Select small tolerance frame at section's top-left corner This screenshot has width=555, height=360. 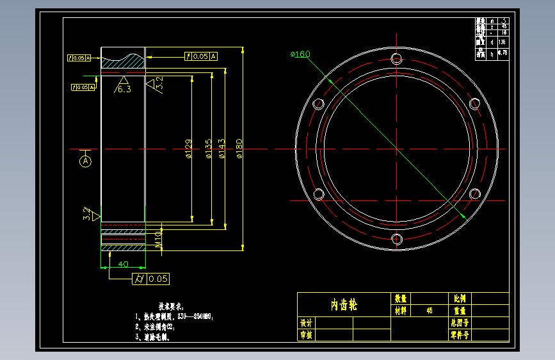(79, 58)
